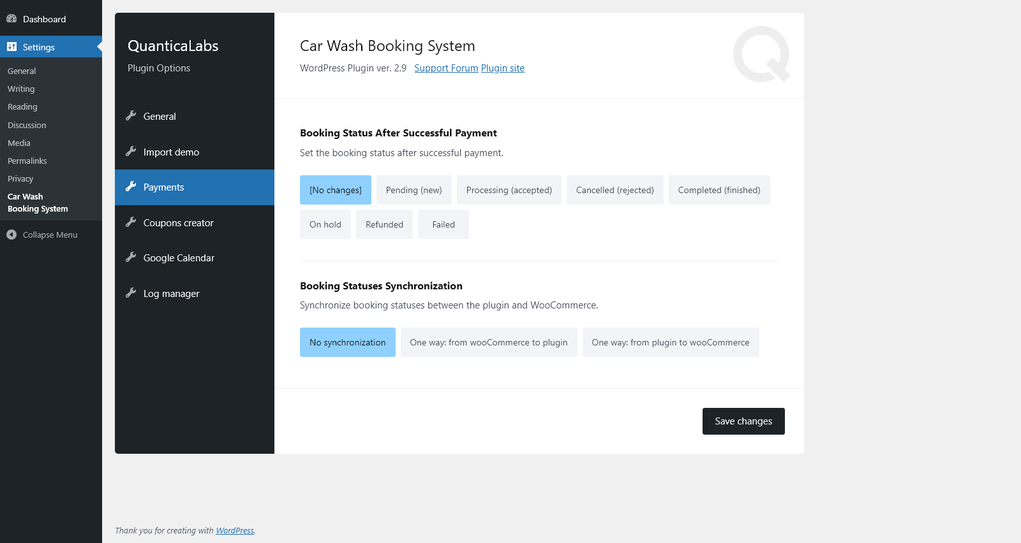Open the Permalinks settings submenu
Viewport: 1021px width, 543px height.
(27, 161)
